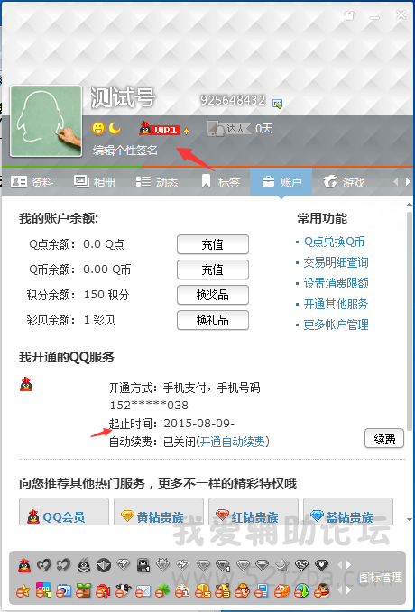Viewport: 415px width, 612px height.
Task: Open the 开通自动续费 link
Action: [232, 442]
